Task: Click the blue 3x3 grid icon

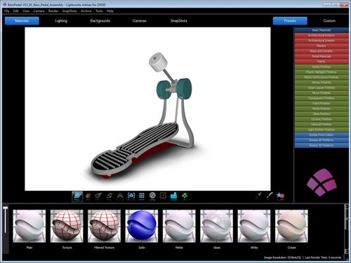Action: coord(142,196)
